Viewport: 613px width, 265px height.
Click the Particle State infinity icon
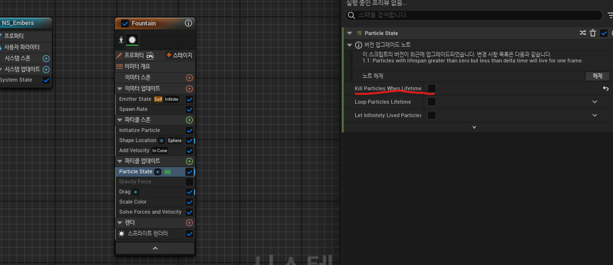(167, 172)
